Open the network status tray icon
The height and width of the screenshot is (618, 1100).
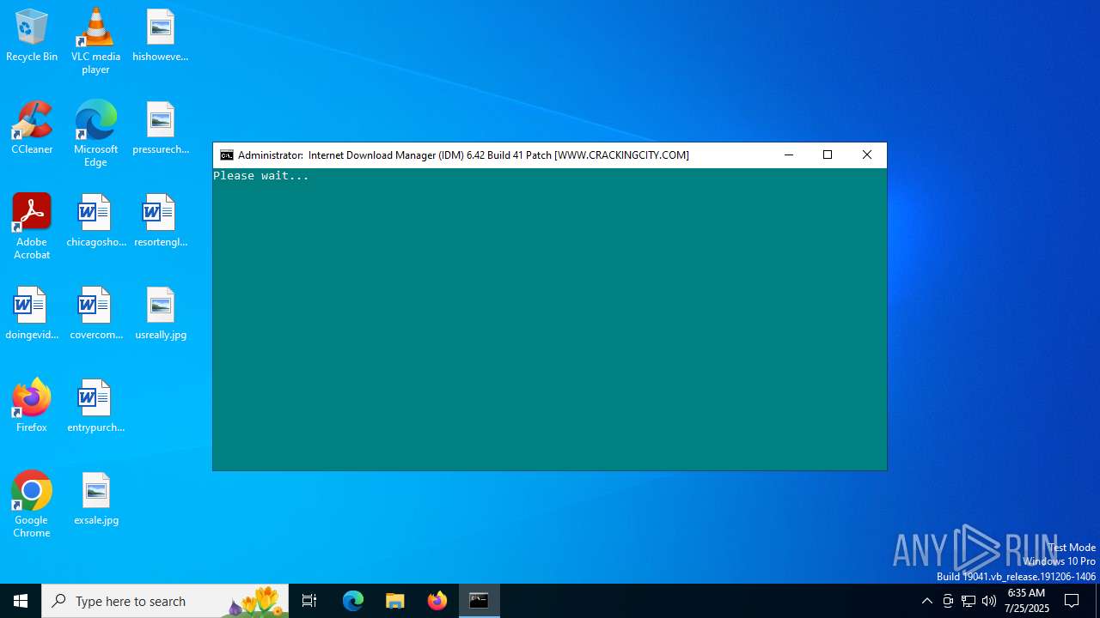pos(969,601)
